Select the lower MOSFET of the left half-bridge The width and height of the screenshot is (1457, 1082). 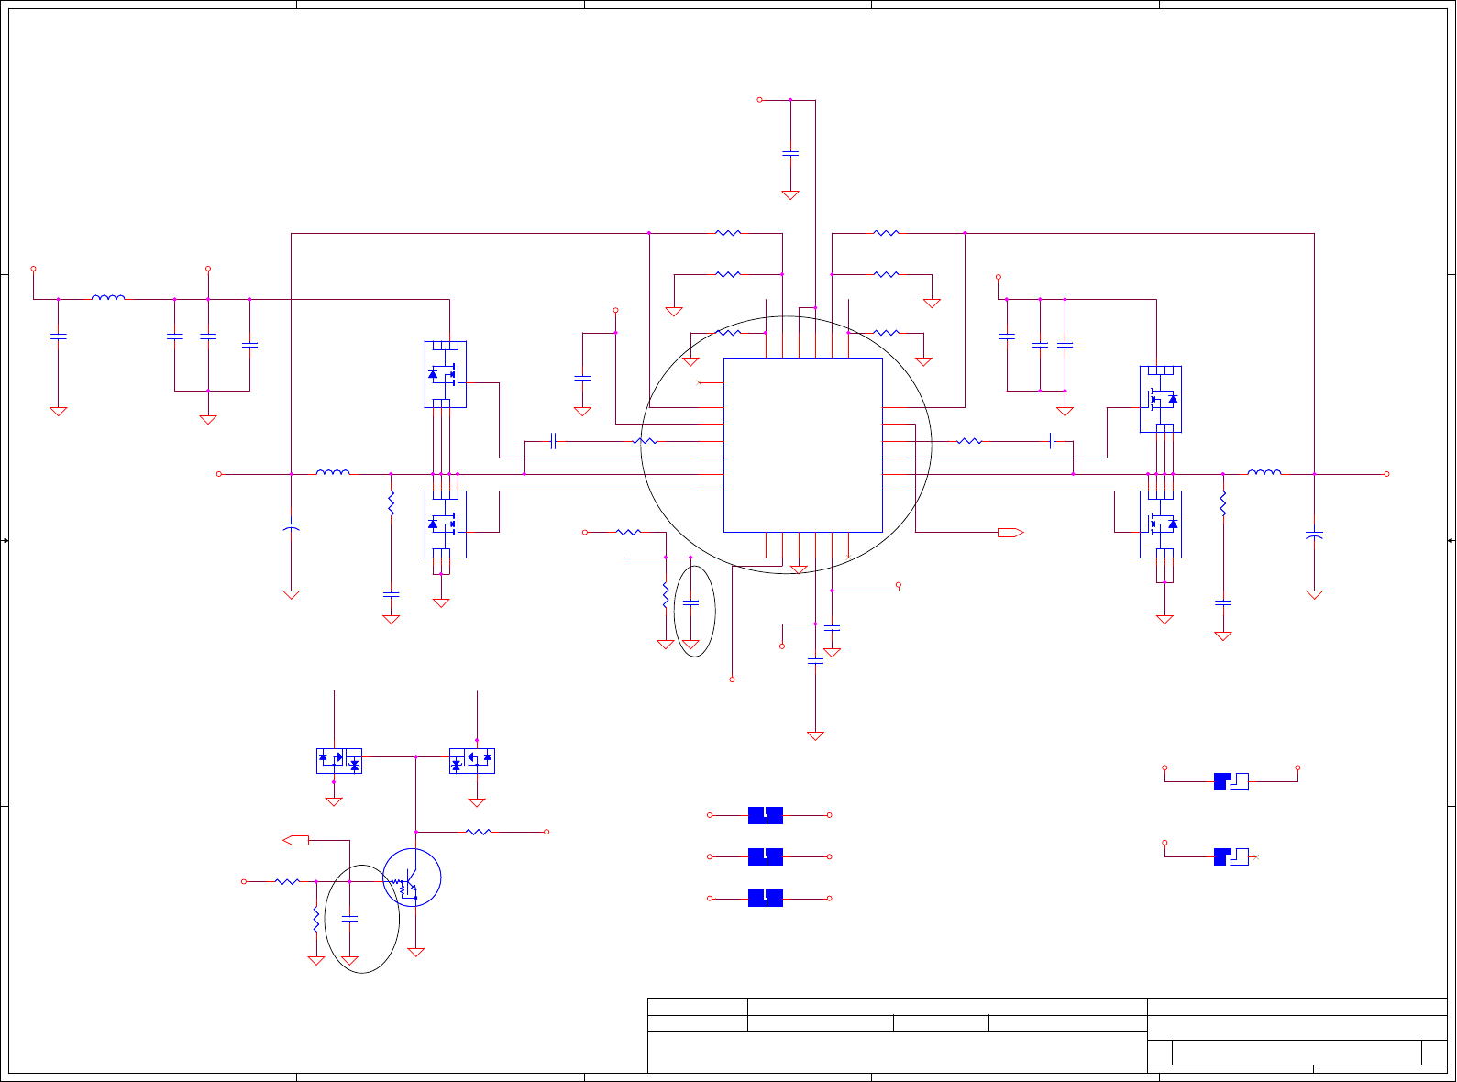tap(446, 524)
